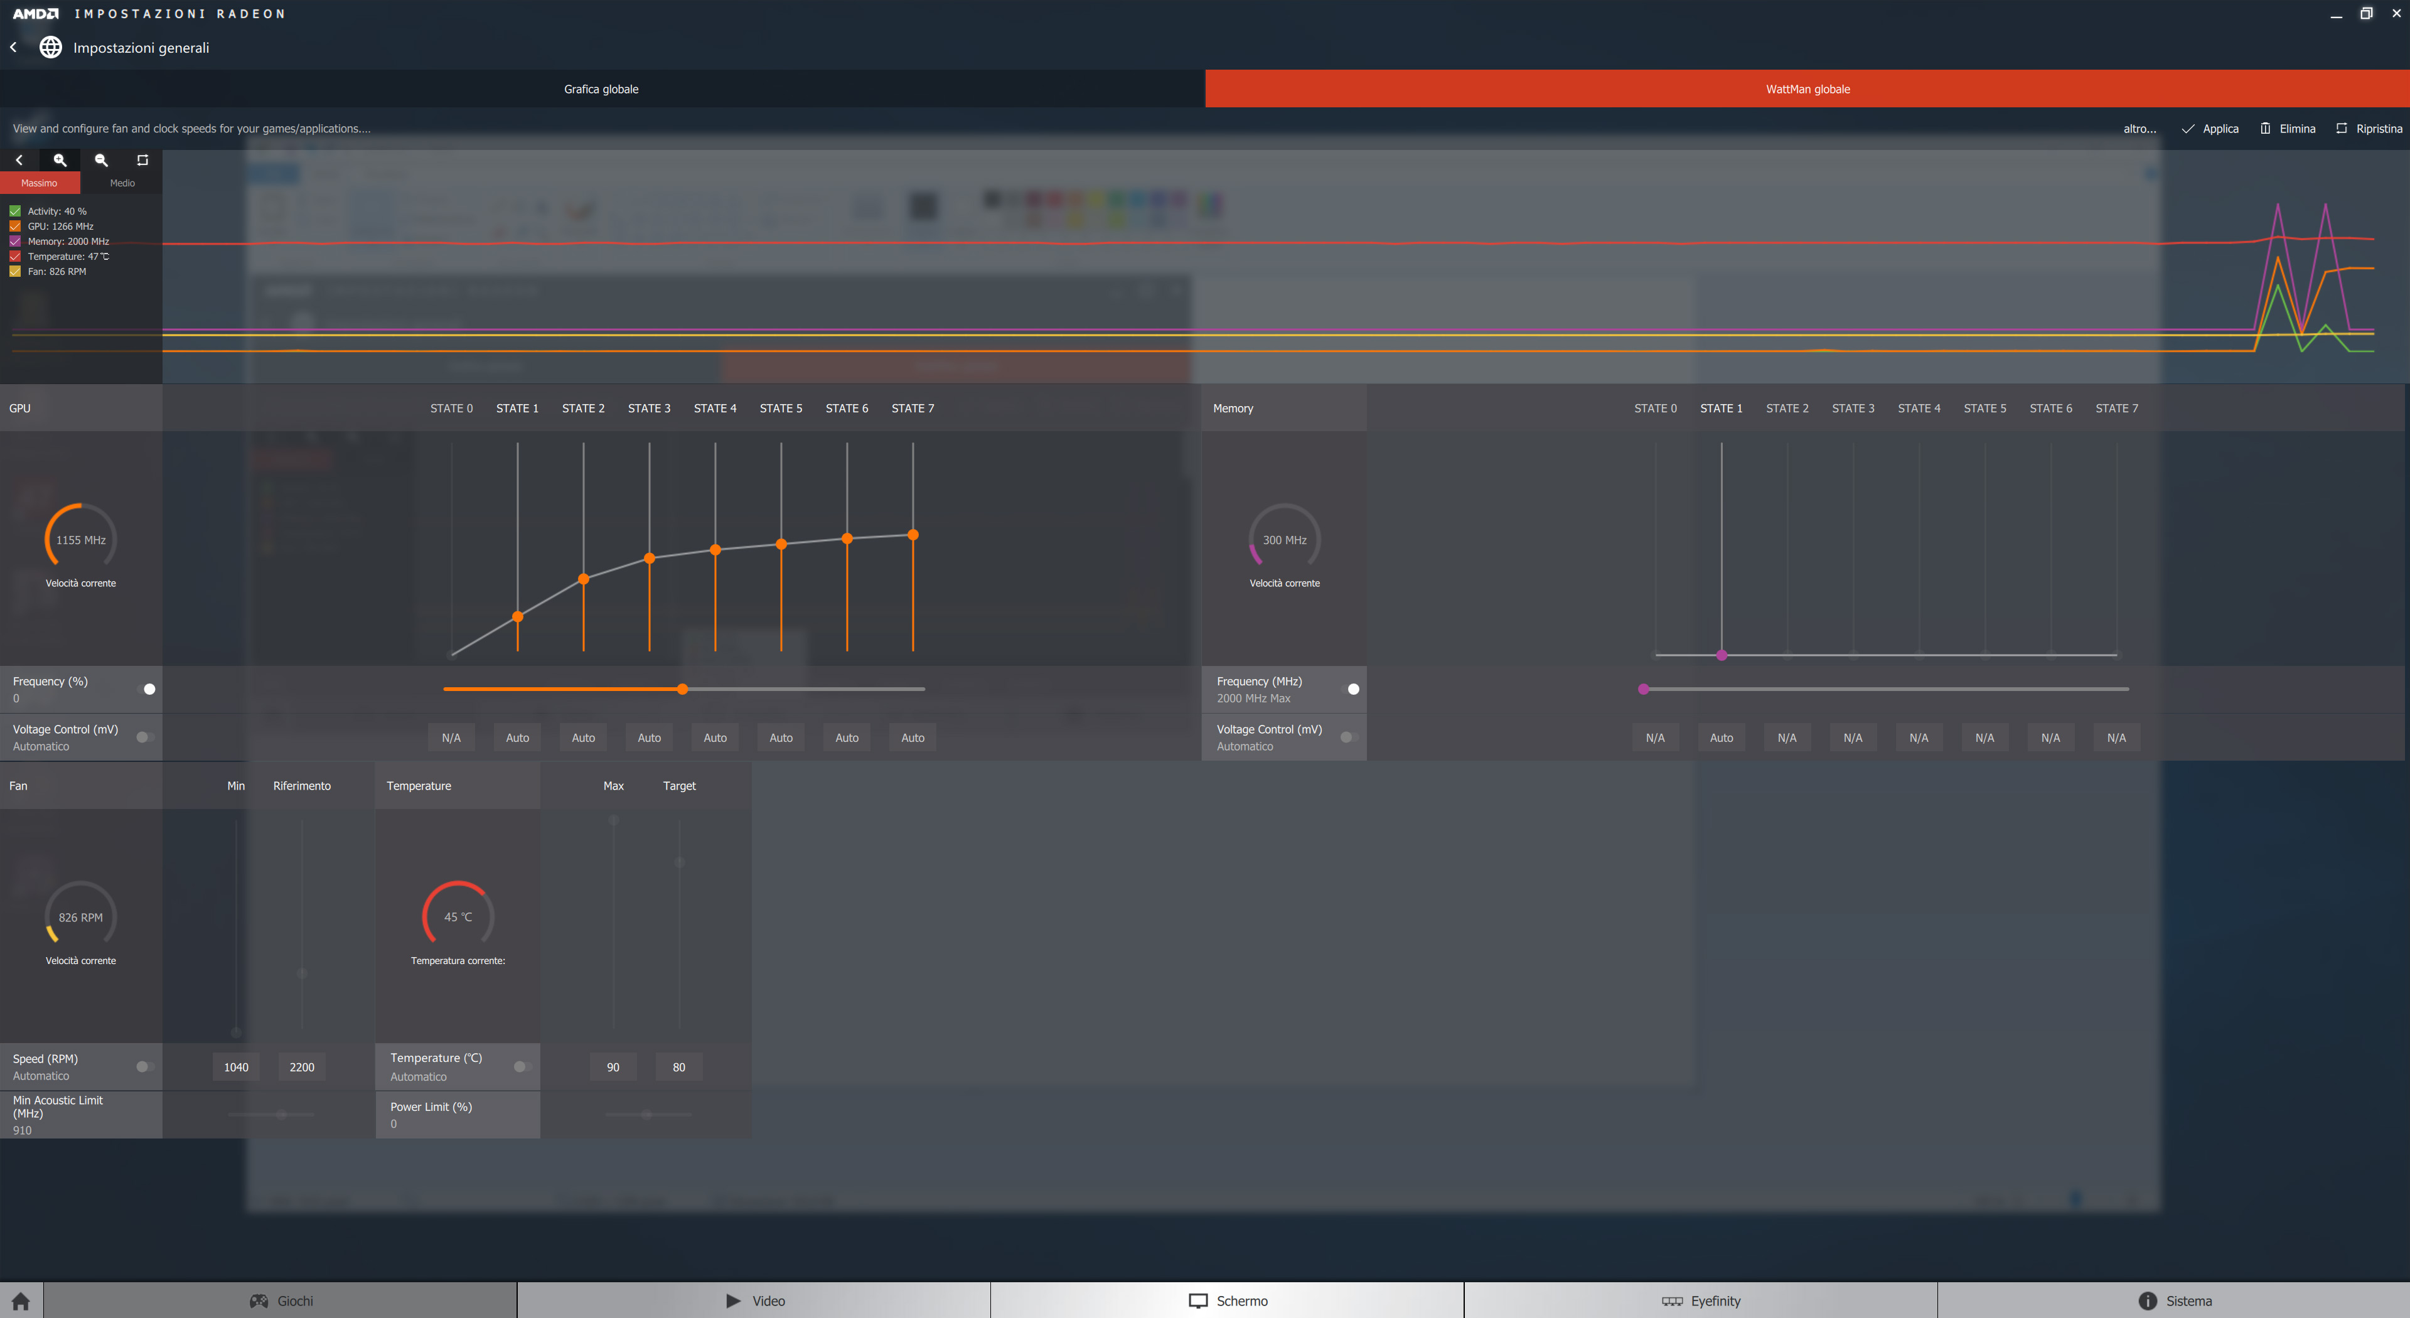Toggle the GPU Frequency (%) switch
This screenshot has height=1318, width=2410.
click(x=146, y=689)
